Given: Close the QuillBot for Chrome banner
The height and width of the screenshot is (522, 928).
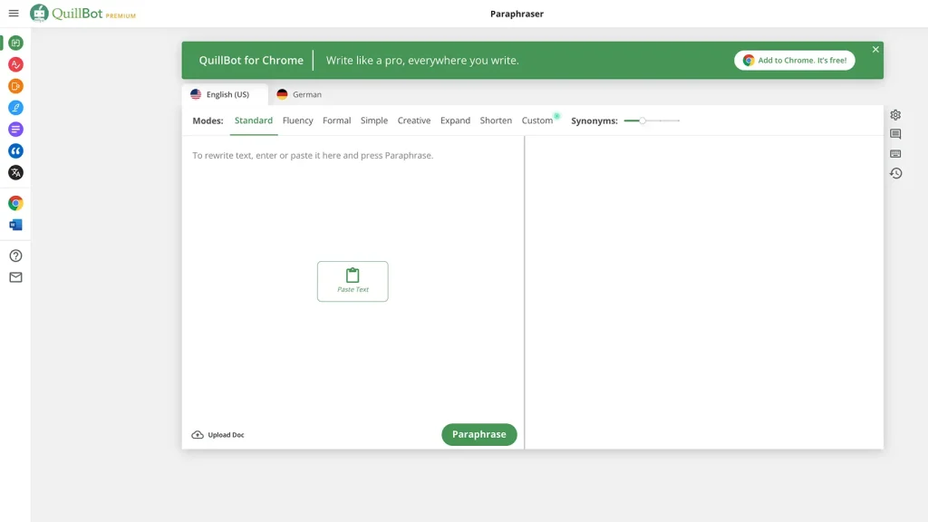Looking at the screenshot, I should point(875,50).
